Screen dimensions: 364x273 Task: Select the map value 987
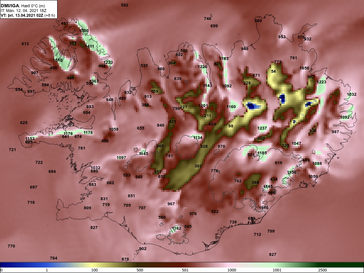335,132
